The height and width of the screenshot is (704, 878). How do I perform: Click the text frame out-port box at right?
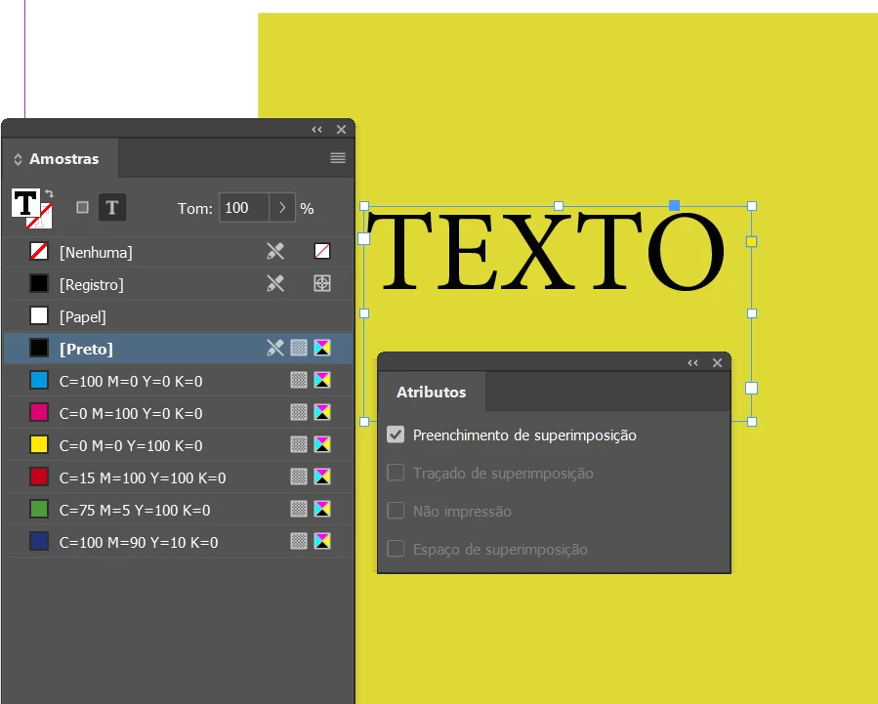point(751,389)
